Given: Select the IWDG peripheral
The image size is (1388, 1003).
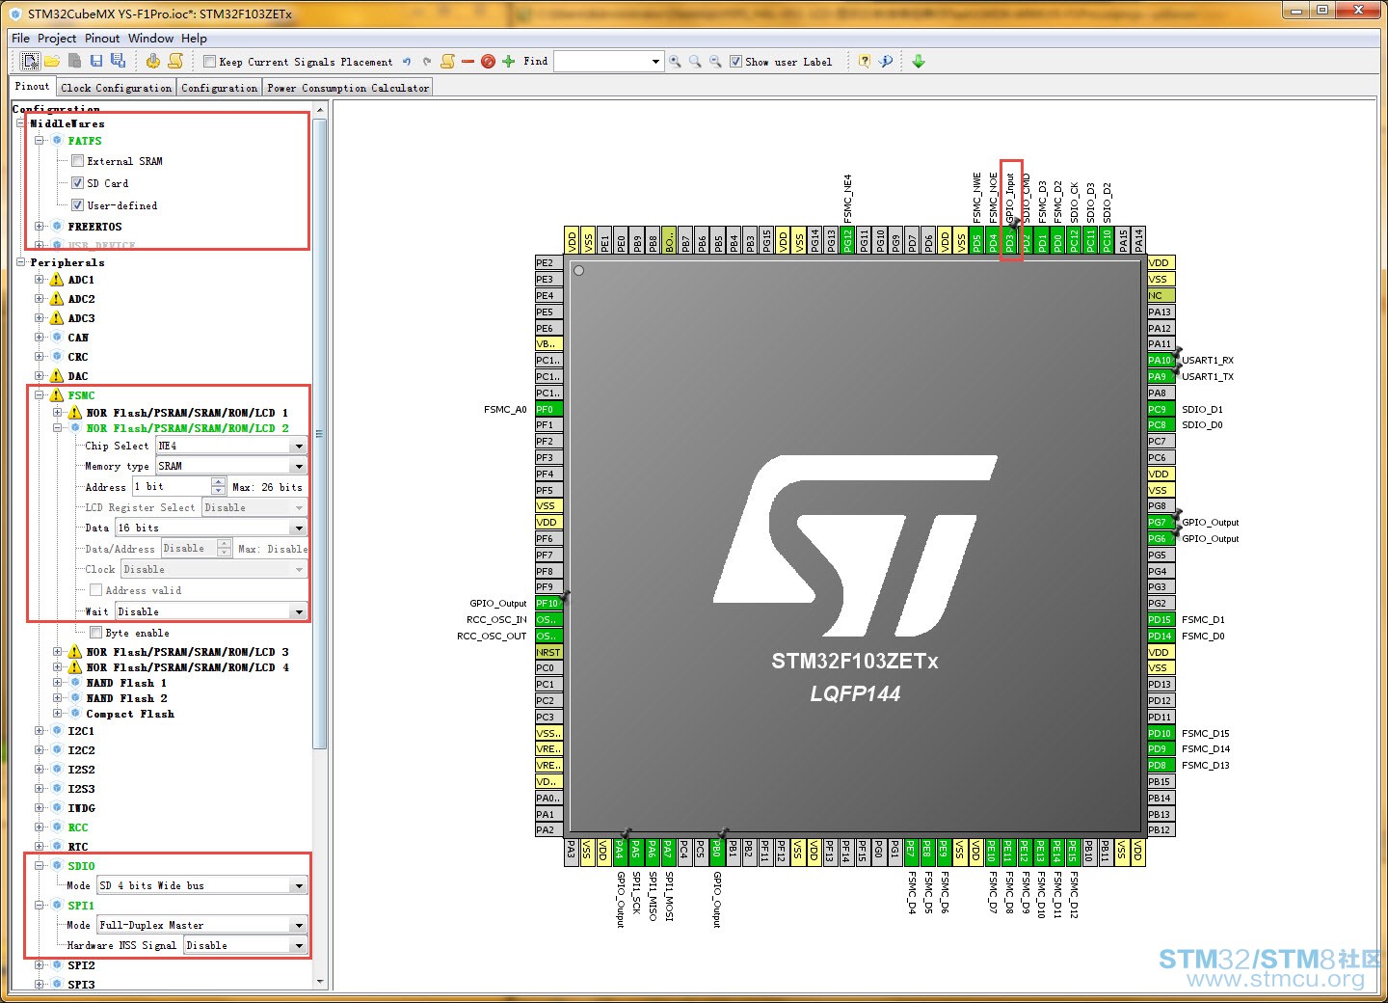Looking at the screenshot, I should (81, 808).
